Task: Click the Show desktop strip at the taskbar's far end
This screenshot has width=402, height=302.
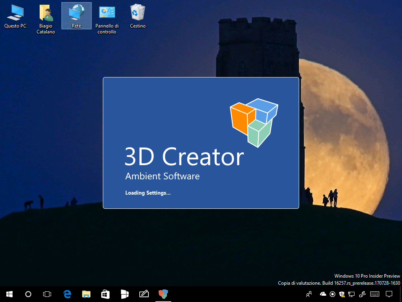Action: pyautogui.click(x=401, y=294)
